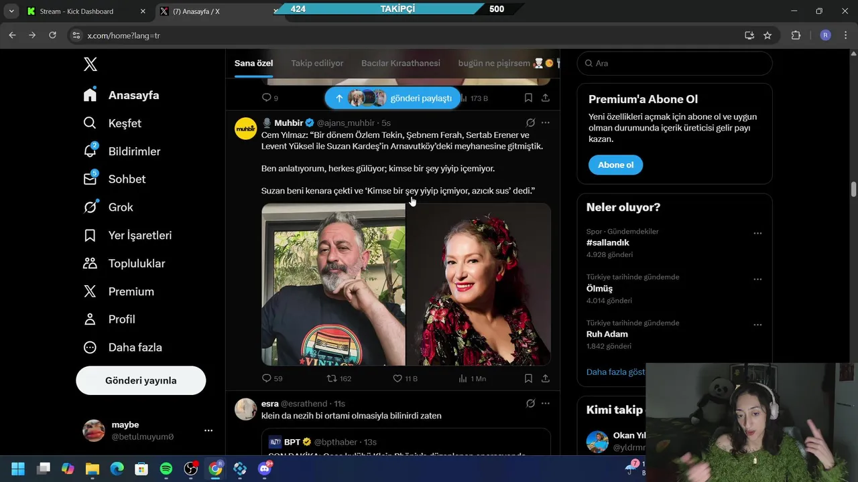Reload the page in Chrome
Screen dimensions: 858x482
[52, 35]
